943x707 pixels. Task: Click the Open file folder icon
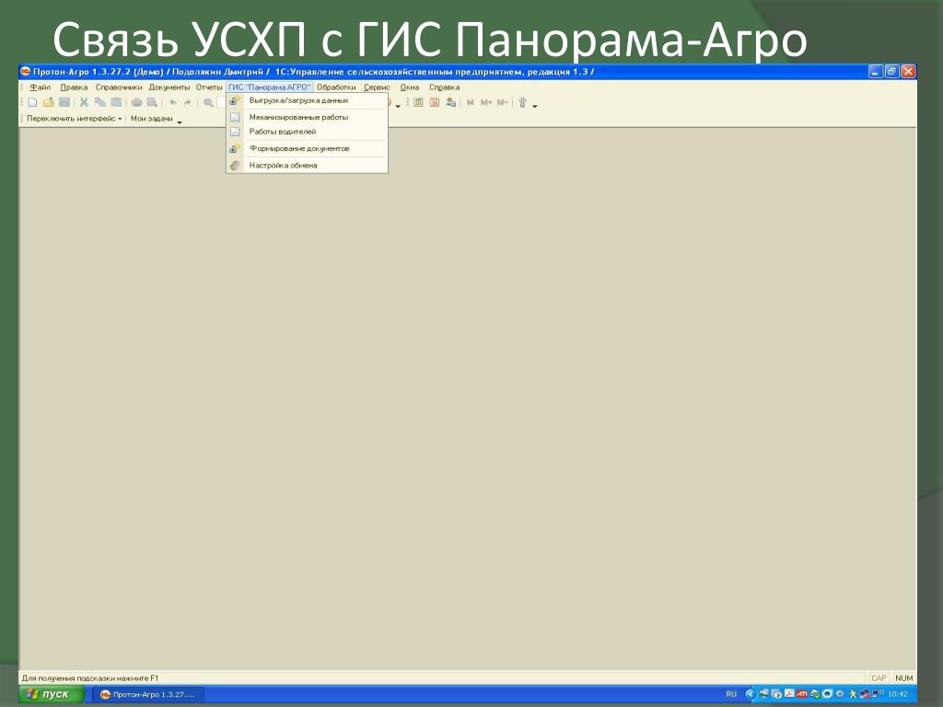pyautogui.click(x=48, y=103)
